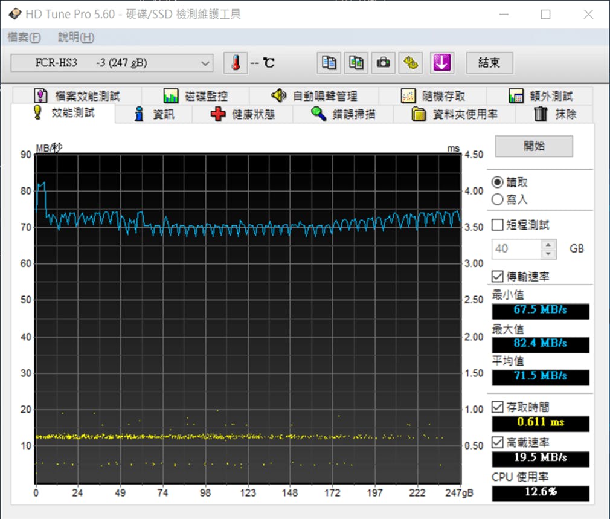The image size is (610, 519).
Task: Uncheck the 傳輸速率 checkbox
Action: (x=496, y=276)
